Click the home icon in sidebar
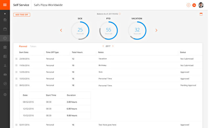The width and height of the screenshot is (209, 128). click(5, 20)
